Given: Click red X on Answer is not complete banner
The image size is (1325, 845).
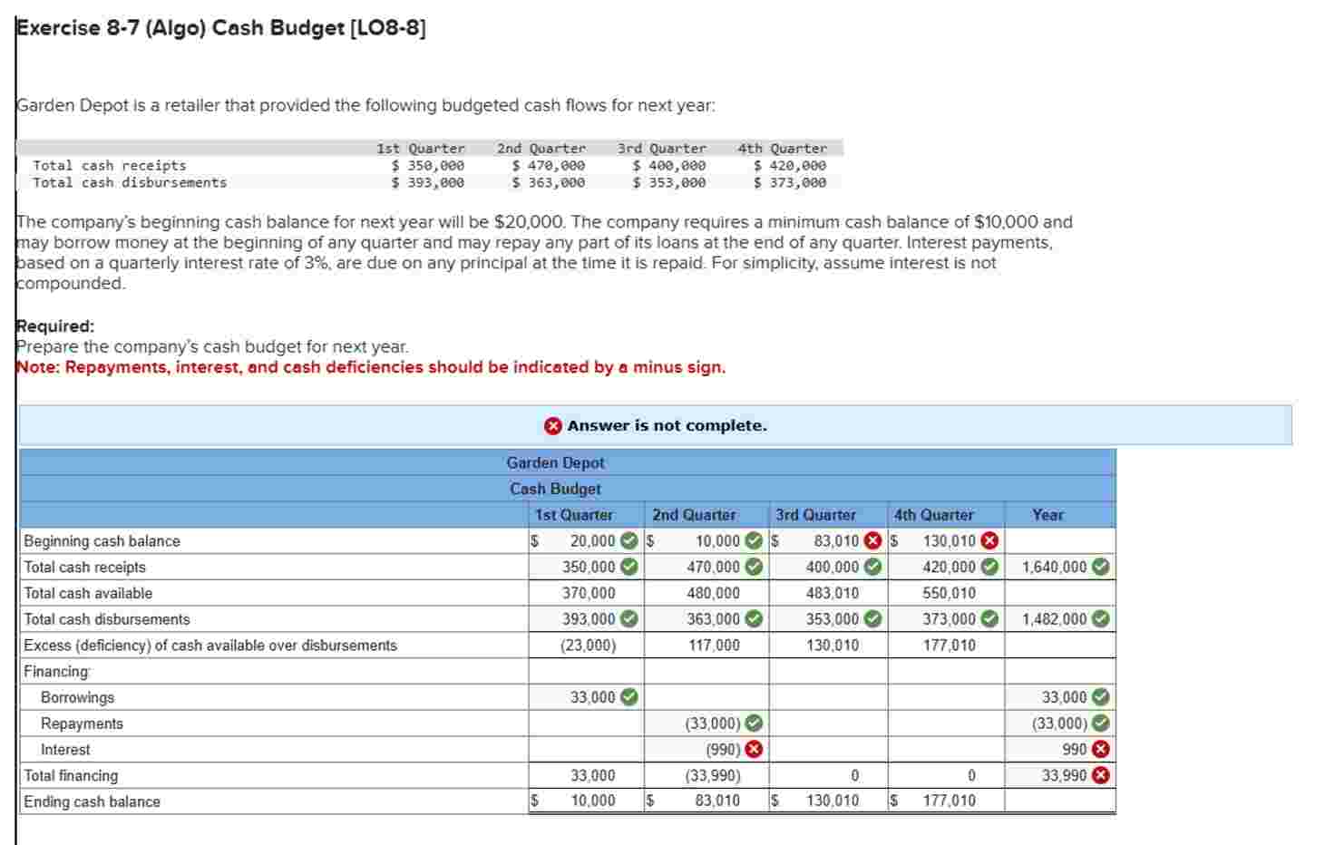Looking at the screenshot, I should click(x=551, y=424).
